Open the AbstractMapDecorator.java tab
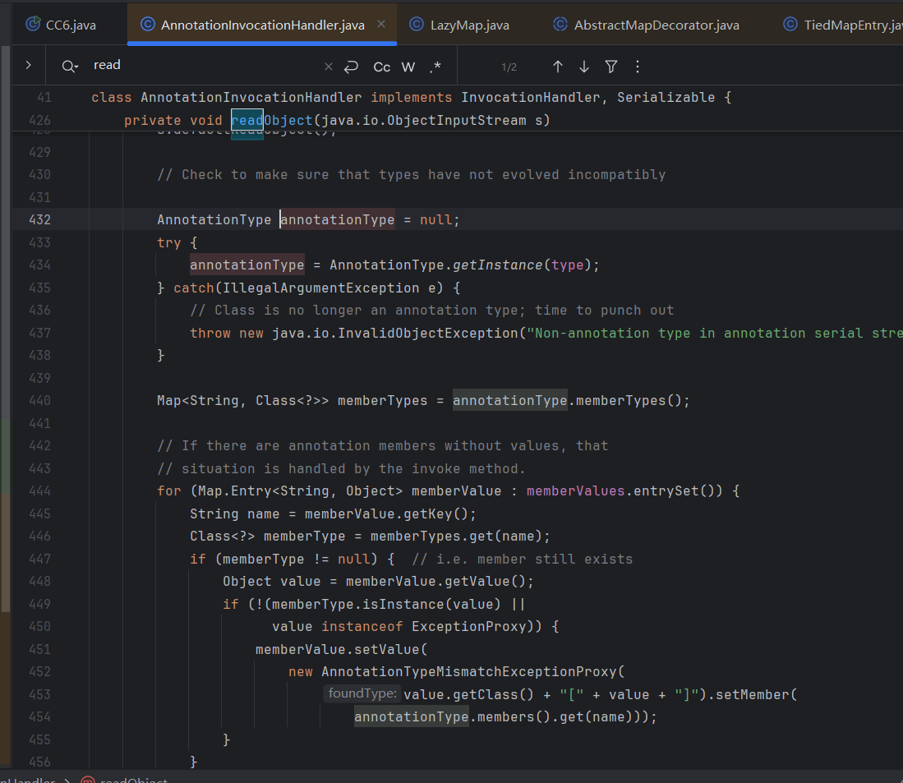 (646, 25)
